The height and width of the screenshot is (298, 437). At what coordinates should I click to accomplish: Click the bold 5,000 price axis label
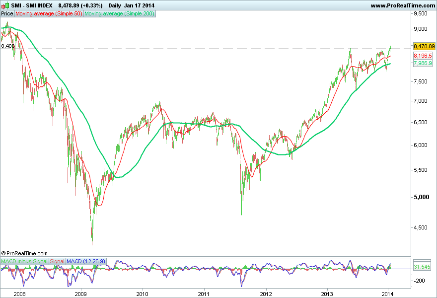(x=422, y=197)
